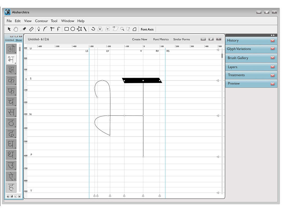This screenshot has height=212, width=282.
Task: Activate the magnifier zoom tool
Action: pos(122,29)
